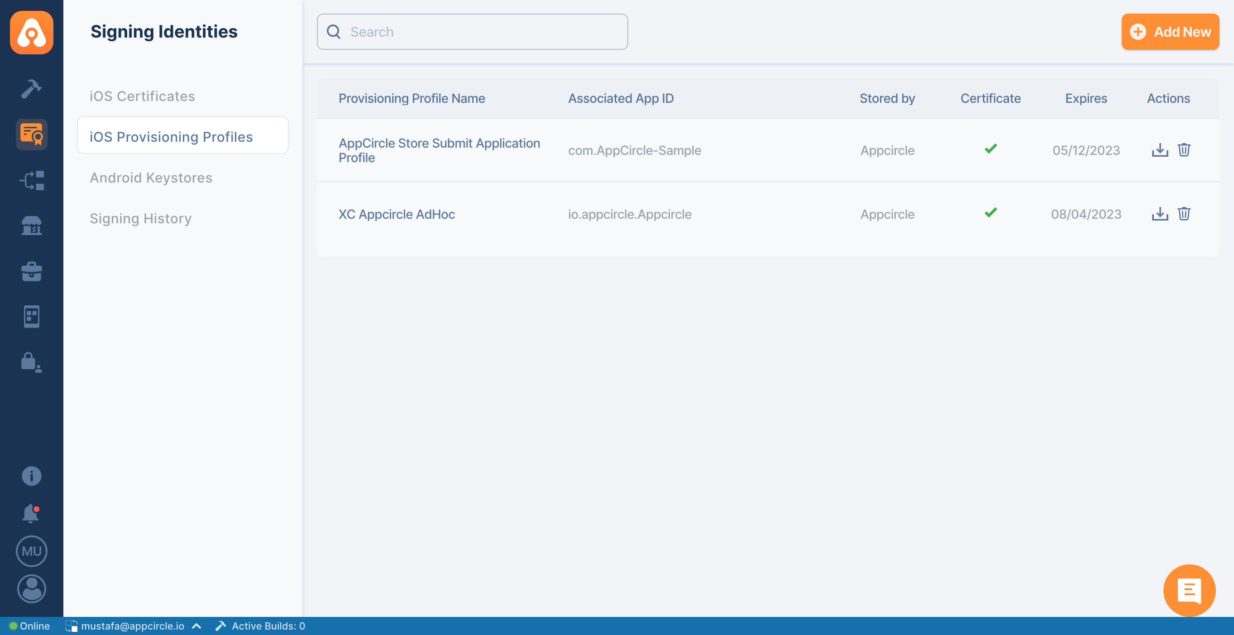Screen dimensions: 1234x635
Task: Focus the Search input field
Action: pyautogui.click(x=472, y=32)
